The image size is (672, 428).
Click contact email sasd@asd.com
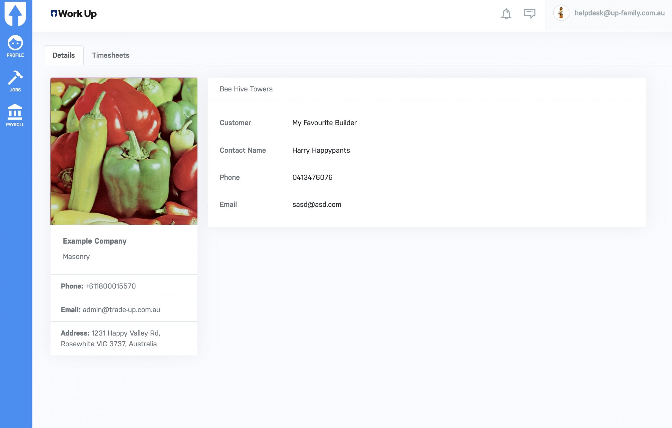(317, 204)
